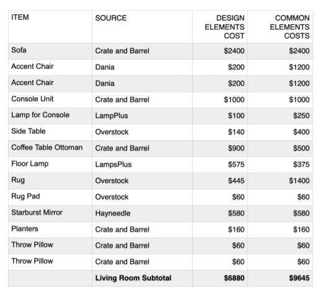Select the Rug Pad item cell
This screenshot has width=323, height=297.
50,197
